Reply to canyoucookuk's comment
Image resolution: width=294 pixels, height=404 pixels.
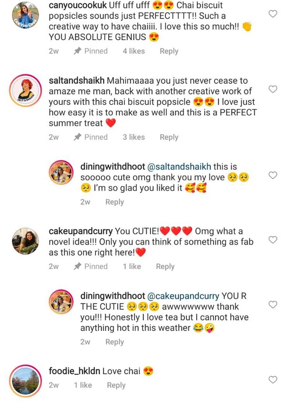(x=169, y=51)
